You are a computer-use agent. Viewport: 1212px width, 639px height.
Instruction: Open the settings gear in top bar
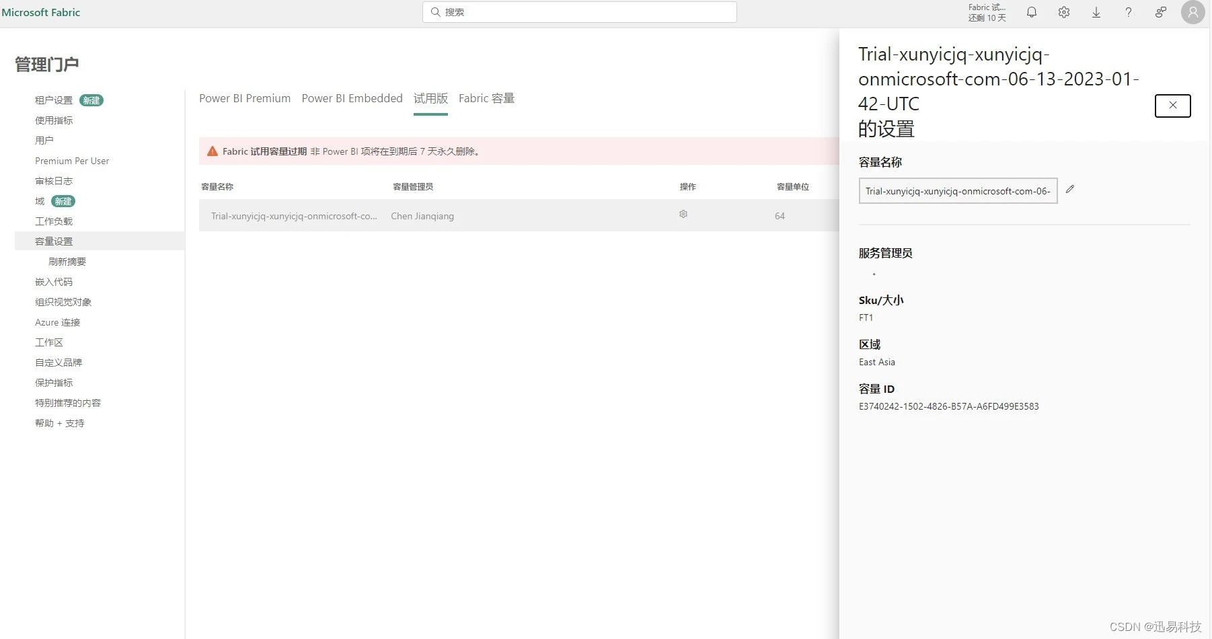(x=1063, y=12)
